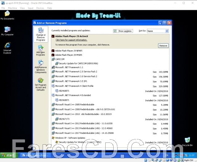
Task: Select Microsoft .NET Framework 2.0 Service Pack 2
Action: 76,72
